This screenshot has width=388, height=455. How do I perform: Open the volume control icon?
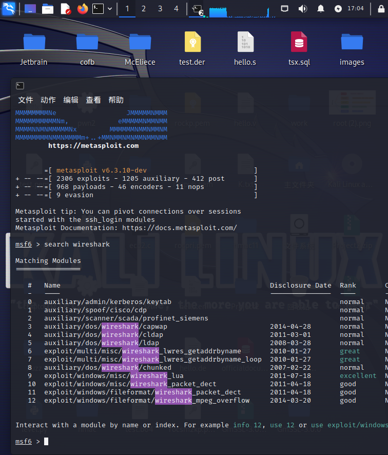coord(302,9)
